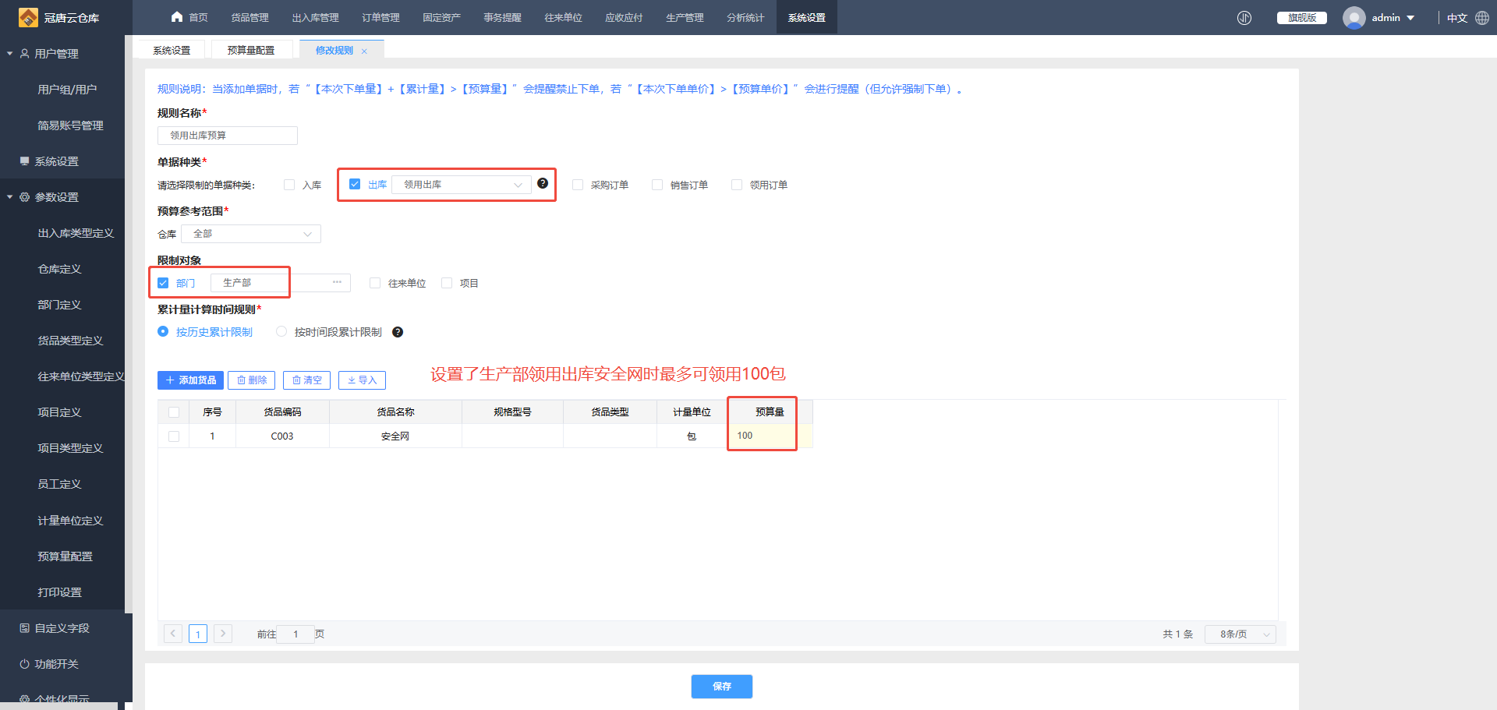Click the 导入 button
This screenshot has height=710, width=1497.
click(362, 380)
